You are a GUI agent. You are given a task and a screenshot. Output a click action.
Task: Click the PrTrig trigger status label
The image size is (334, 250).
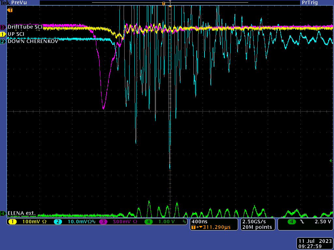pyautogui.click(x=310, y=3)
